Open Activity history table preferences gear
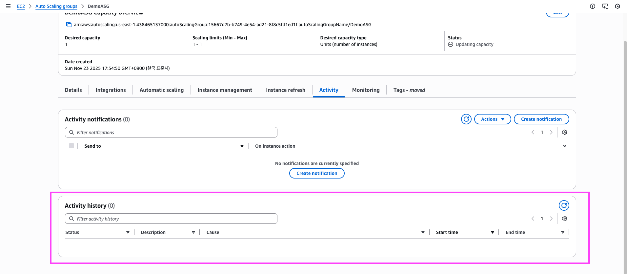Viewport: 627px width, 274px height. tap(565, 219)
